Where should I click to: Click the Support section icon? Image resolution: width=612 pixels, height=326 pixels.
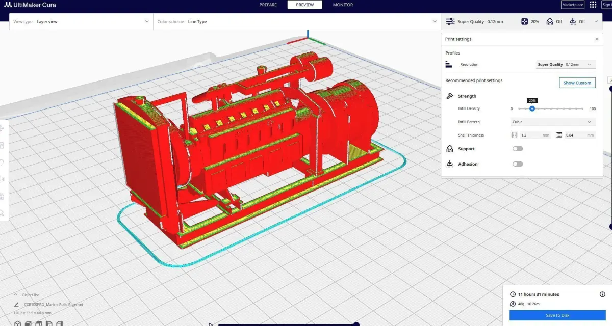coord(449,149)
